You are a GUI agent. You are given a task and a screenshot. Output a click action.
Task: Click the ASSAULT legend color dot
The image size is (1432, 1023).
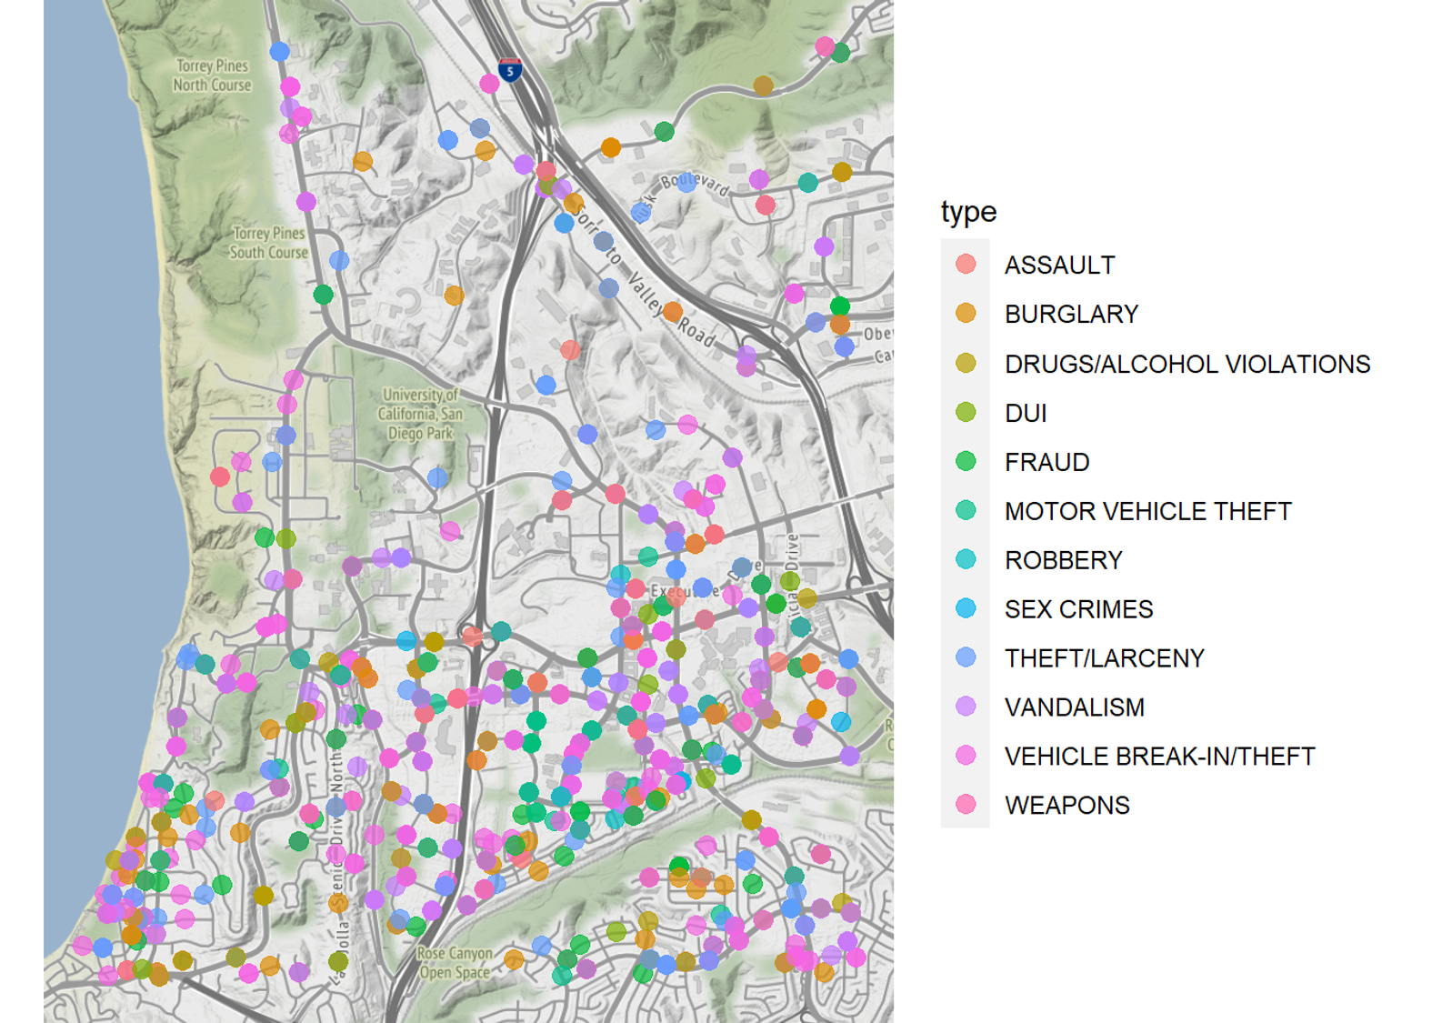point(966,265)
